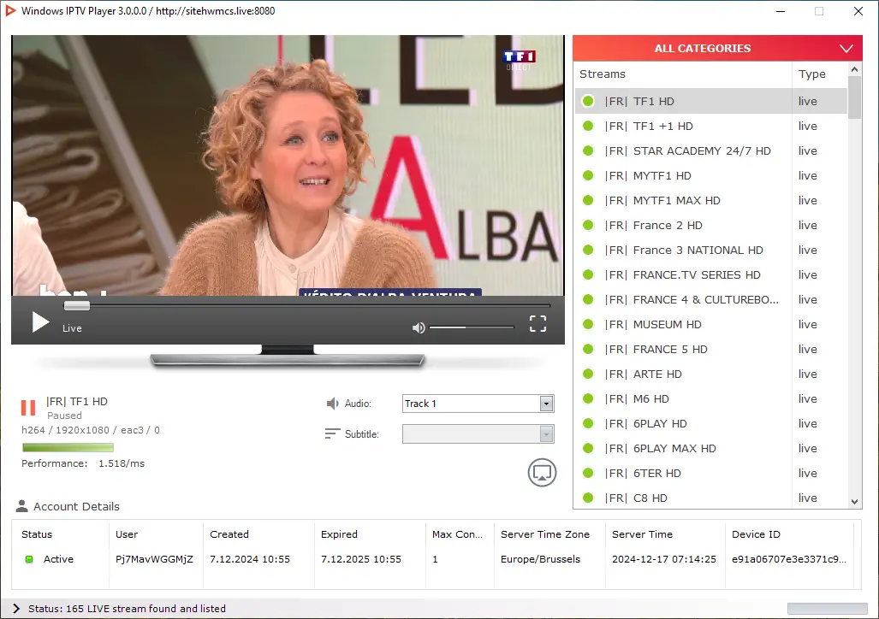Select the |FR| FRANCE.TV SERIES HD stream
Screen dimensions: 879x619
(711, 274)
